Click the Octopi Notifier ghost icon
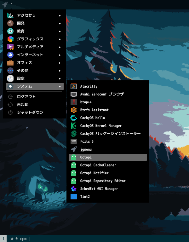 (74, 173)
